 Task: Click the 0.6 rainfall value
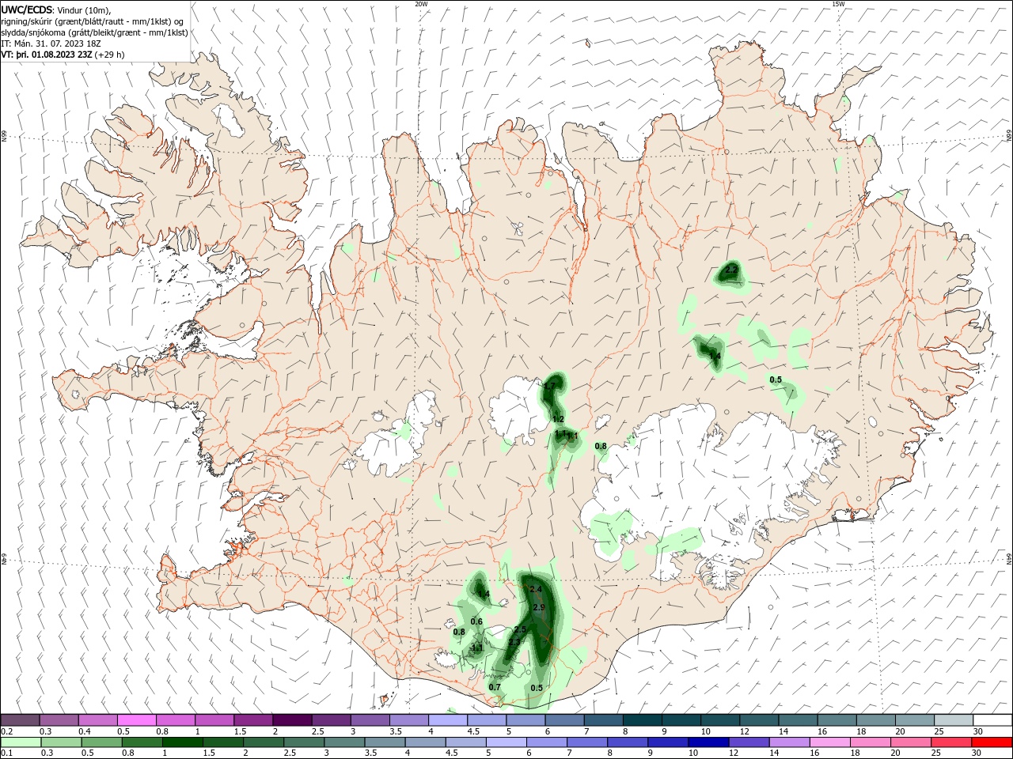click(476, 621)
